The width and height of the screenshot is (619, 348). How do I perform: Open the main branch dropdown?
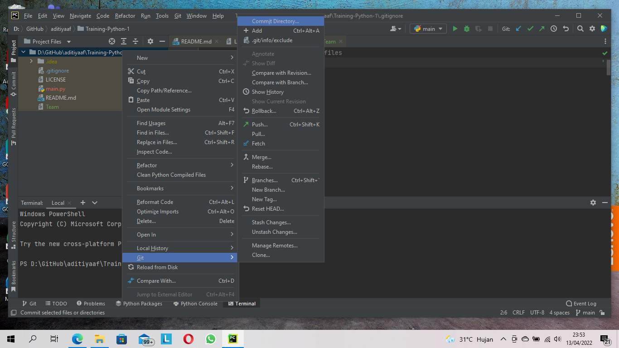point(428,28)
